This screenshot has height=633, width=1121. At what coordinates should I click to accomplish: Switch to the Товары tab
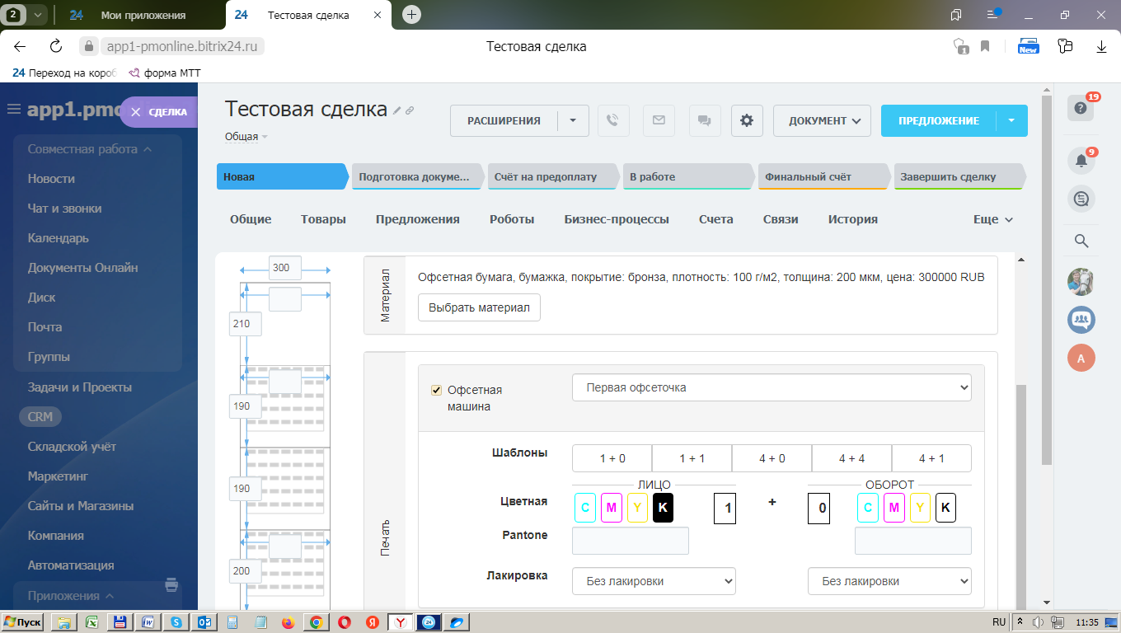(x=323, y=219)
